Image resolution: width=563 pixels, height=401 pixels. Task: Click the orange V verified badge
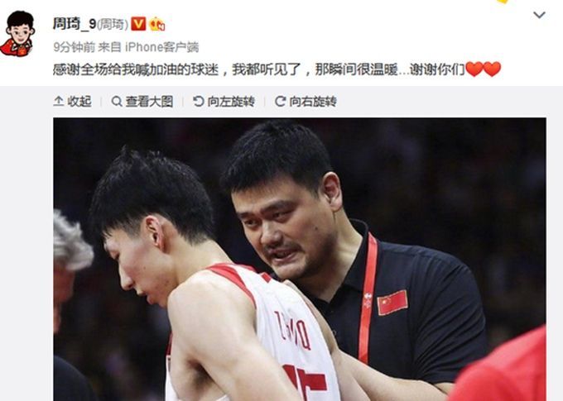[x=138, y=24]
